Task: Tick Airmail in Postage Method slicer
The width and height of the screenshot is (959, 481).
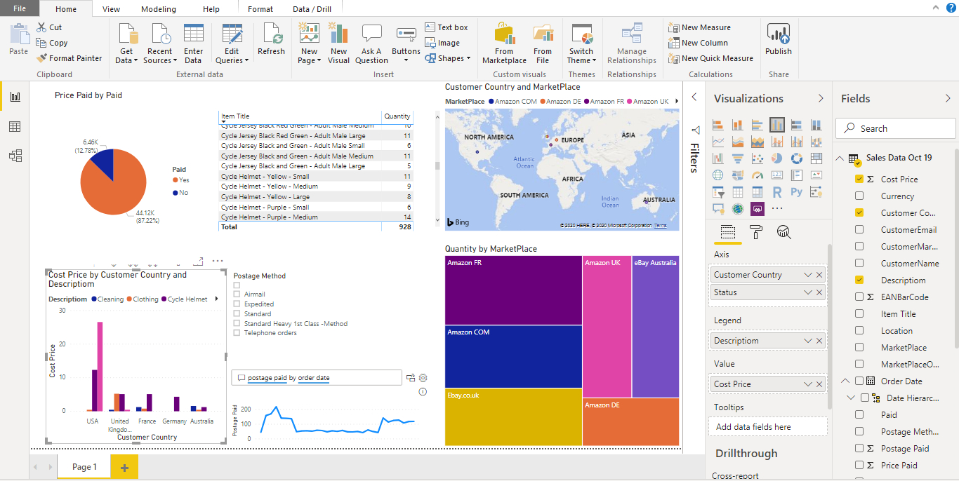Action: 237,294
